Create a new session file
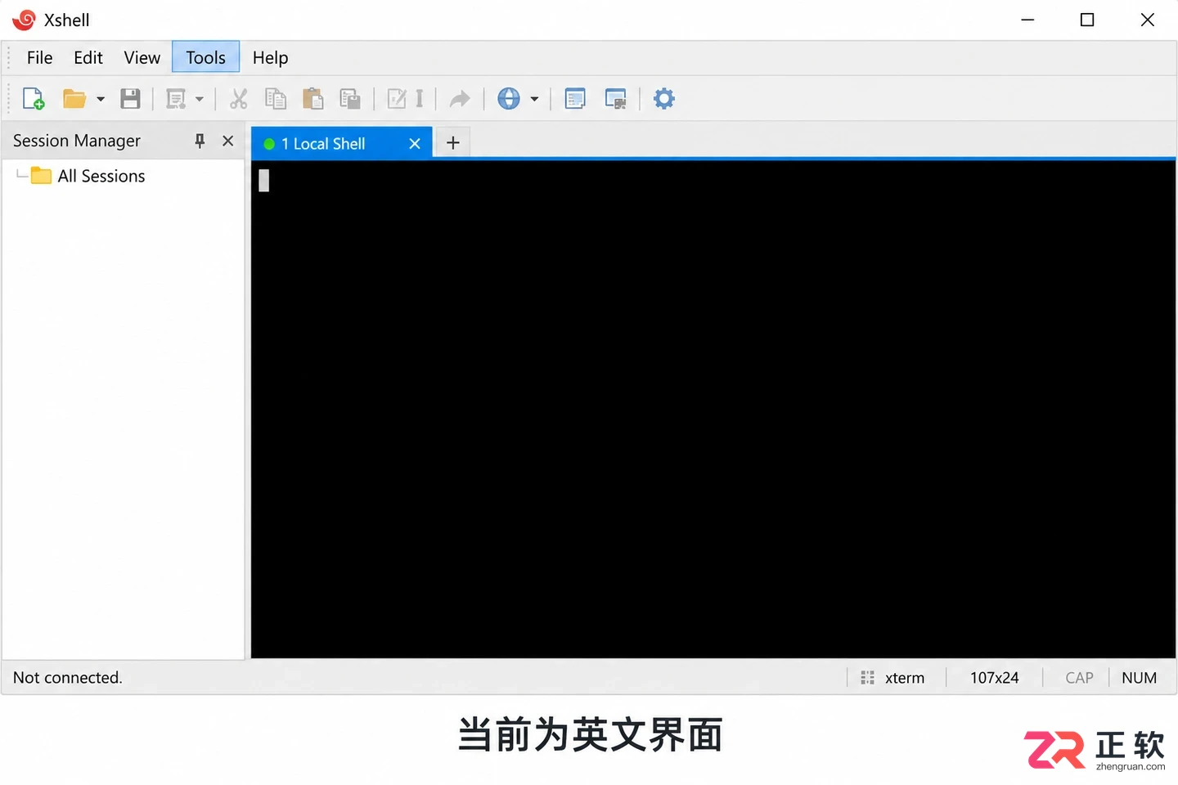The image size is (1178, 785). [34, 99]
